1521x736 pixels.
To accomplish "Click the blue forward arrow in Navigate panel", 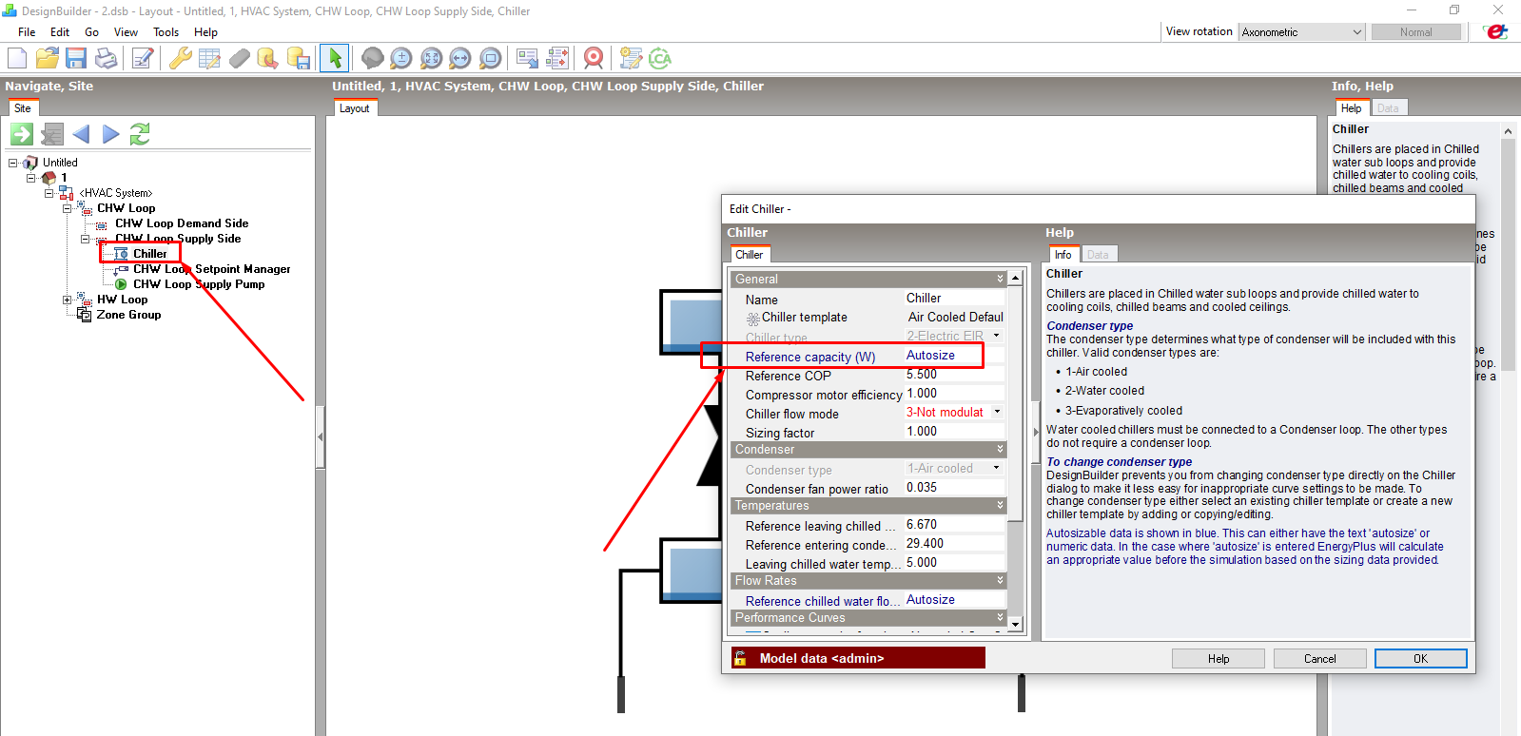I will click(110, 134).
